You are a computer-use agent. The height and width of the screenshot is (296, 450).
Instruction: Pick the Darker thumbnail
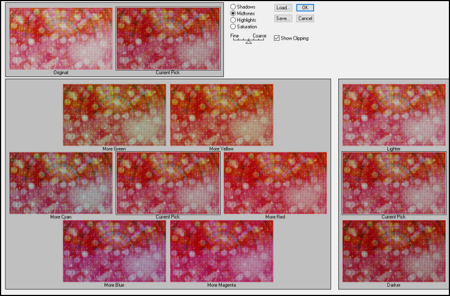click(394, 251)
